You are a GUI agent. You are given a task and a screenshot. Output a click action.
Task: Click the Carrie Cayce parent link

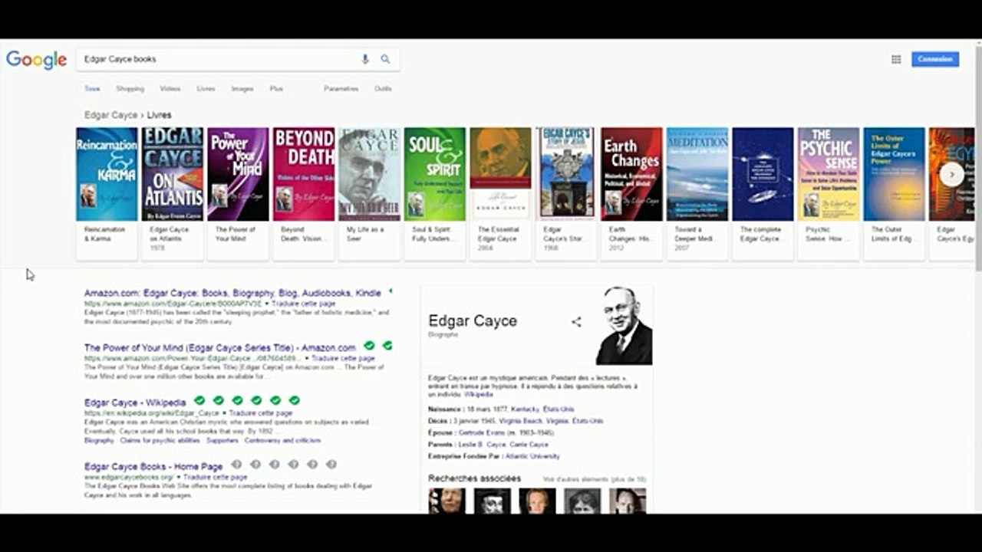(529, 445)
